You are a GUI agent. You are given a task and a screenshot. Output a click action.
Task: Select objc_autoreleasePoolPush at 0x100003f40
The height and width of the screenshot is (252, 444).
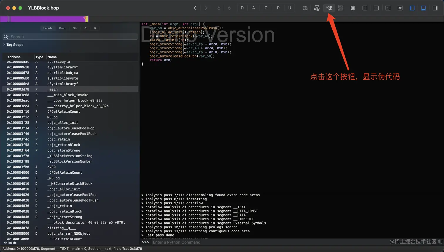point(70,134)
